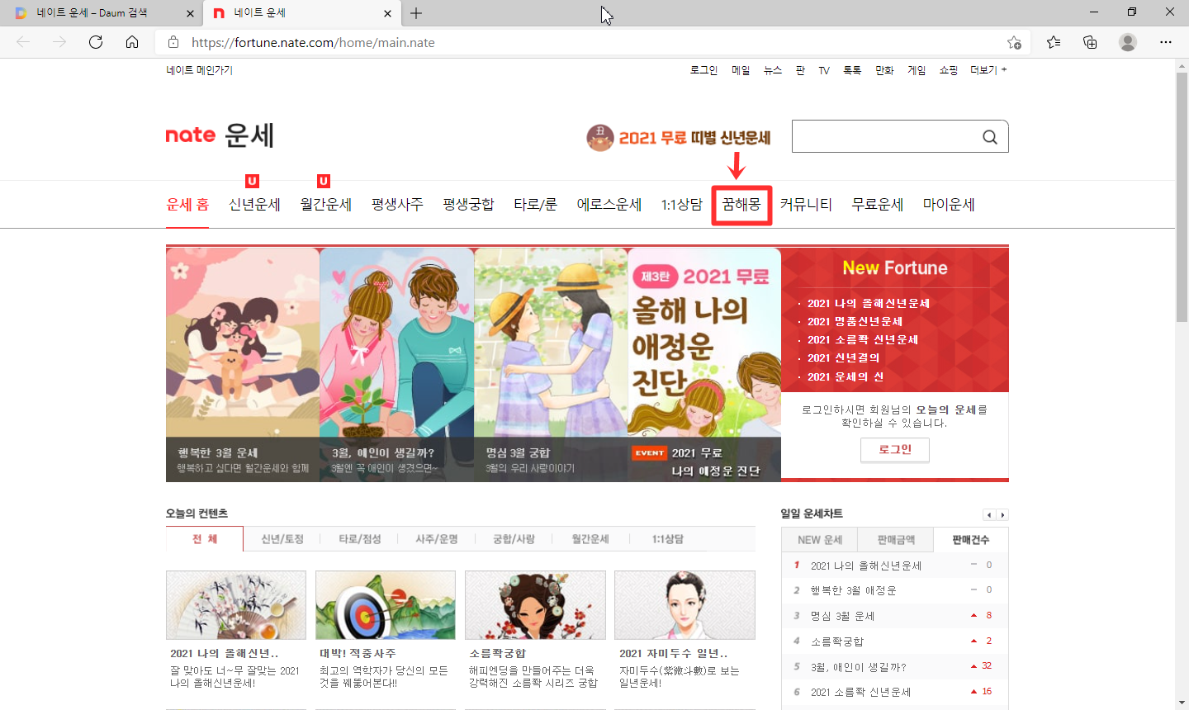Add this page to favorites star icon
The width and height of the screenshot is (1189, 710).
pyautogui.click(x=1014, y=42)
